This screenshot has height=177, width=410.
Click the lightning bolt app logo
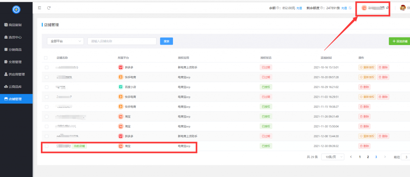(x=16, y=10)
